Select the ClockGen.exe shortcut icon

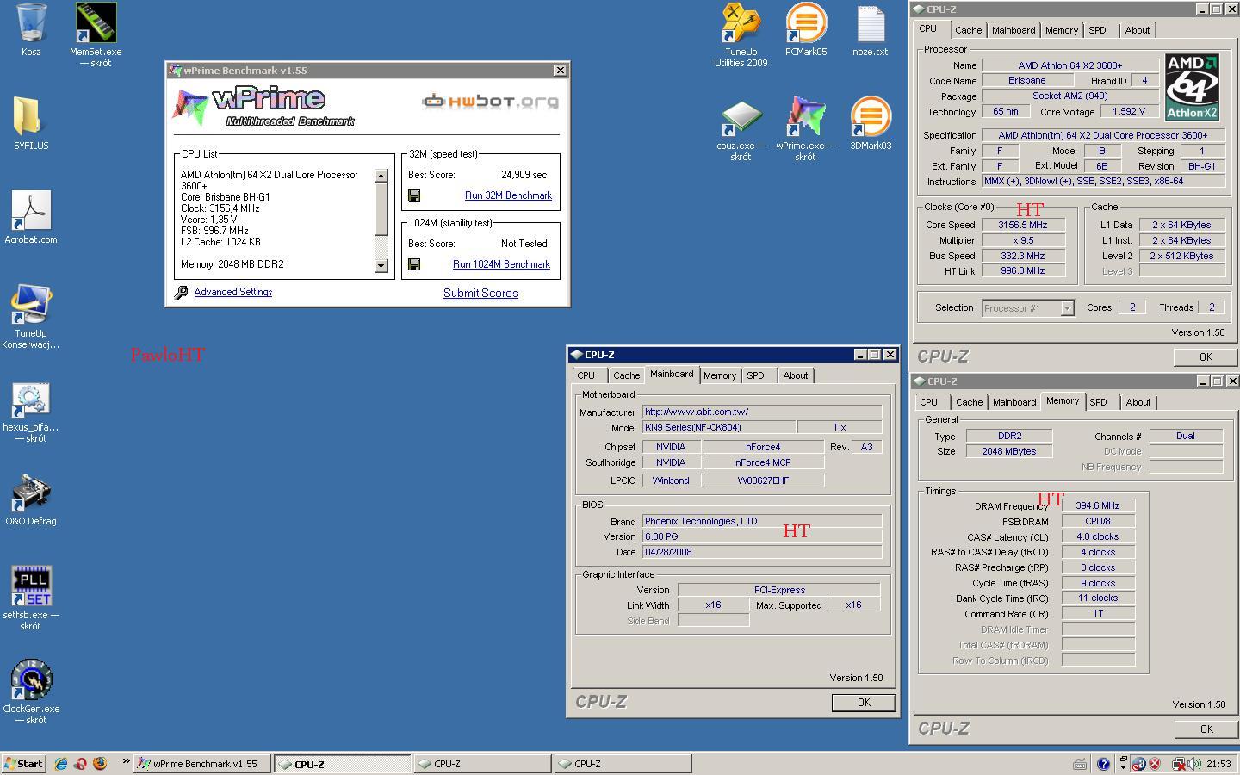[x=31, y=680]
